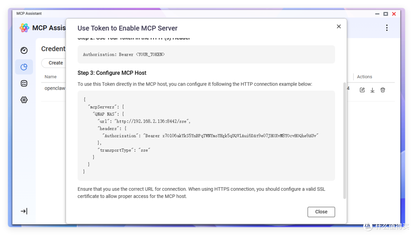
Task: Open the three-dot more options menu
Action: pos(387,28)
